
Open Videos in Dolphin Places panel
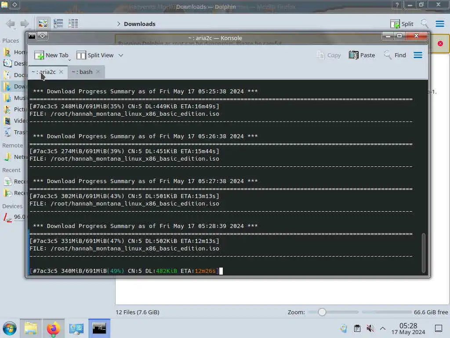(x=15, y=121)
